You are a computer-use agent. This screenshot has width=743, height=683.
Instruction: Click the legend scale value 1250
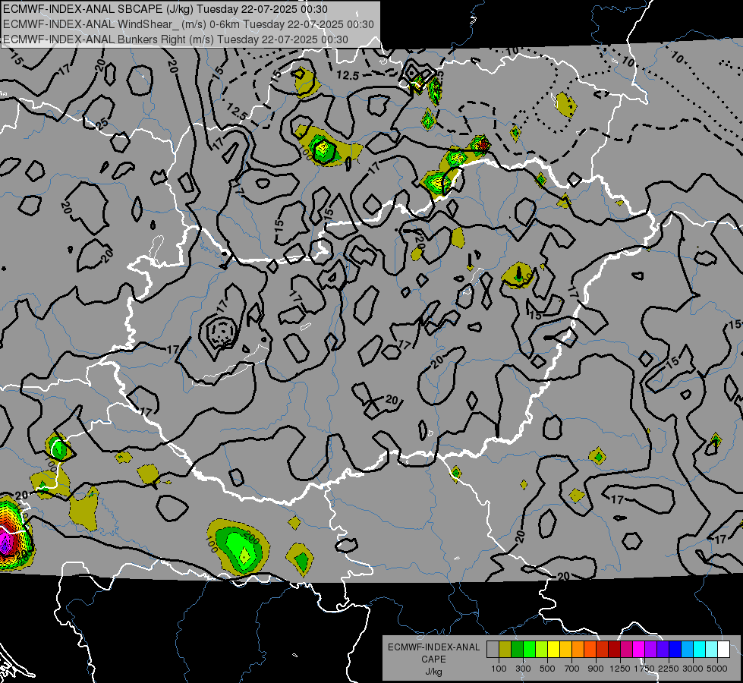pyautogui.click(x=620, y=669)
